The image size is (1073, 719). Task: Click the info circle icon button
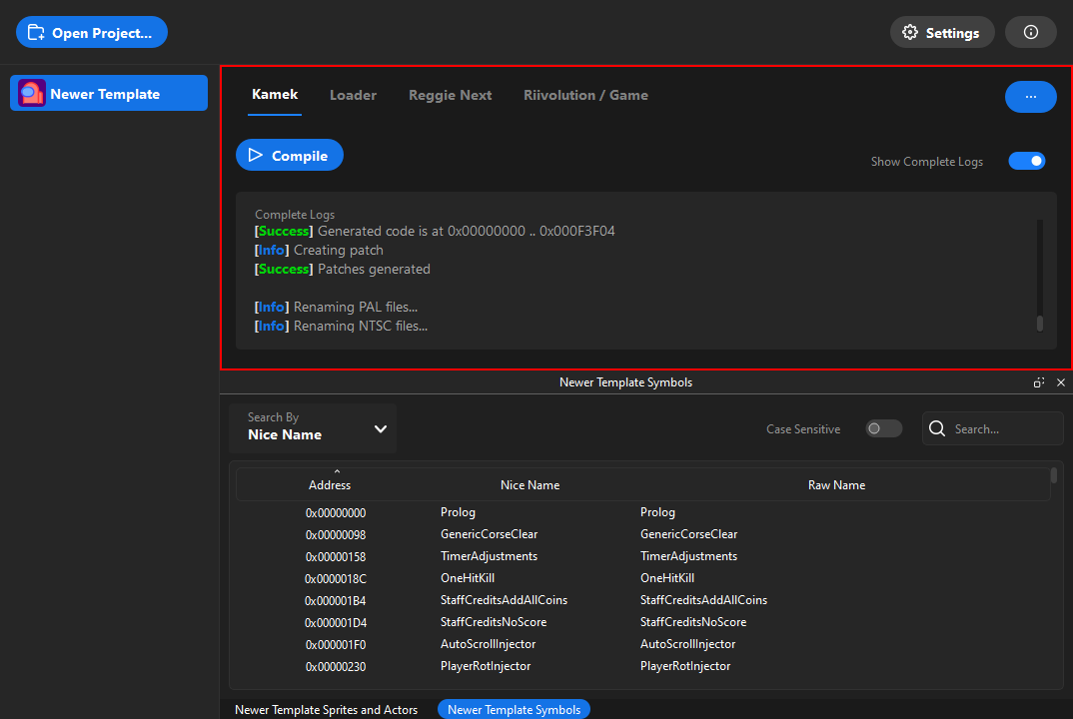[x=1031, y=32]
